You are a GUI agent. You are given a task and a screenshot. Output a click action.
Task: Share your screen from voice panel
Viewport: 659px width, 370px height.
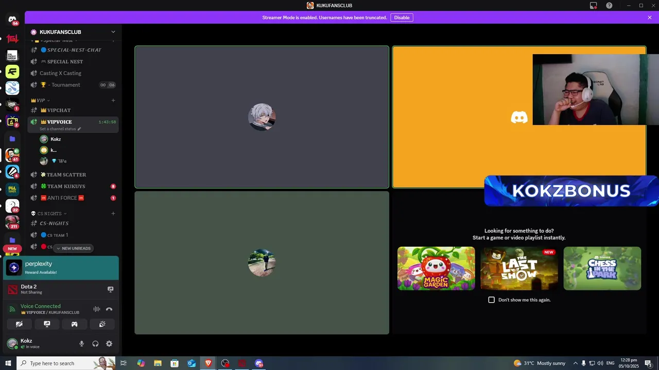click(x=47, y=324)
